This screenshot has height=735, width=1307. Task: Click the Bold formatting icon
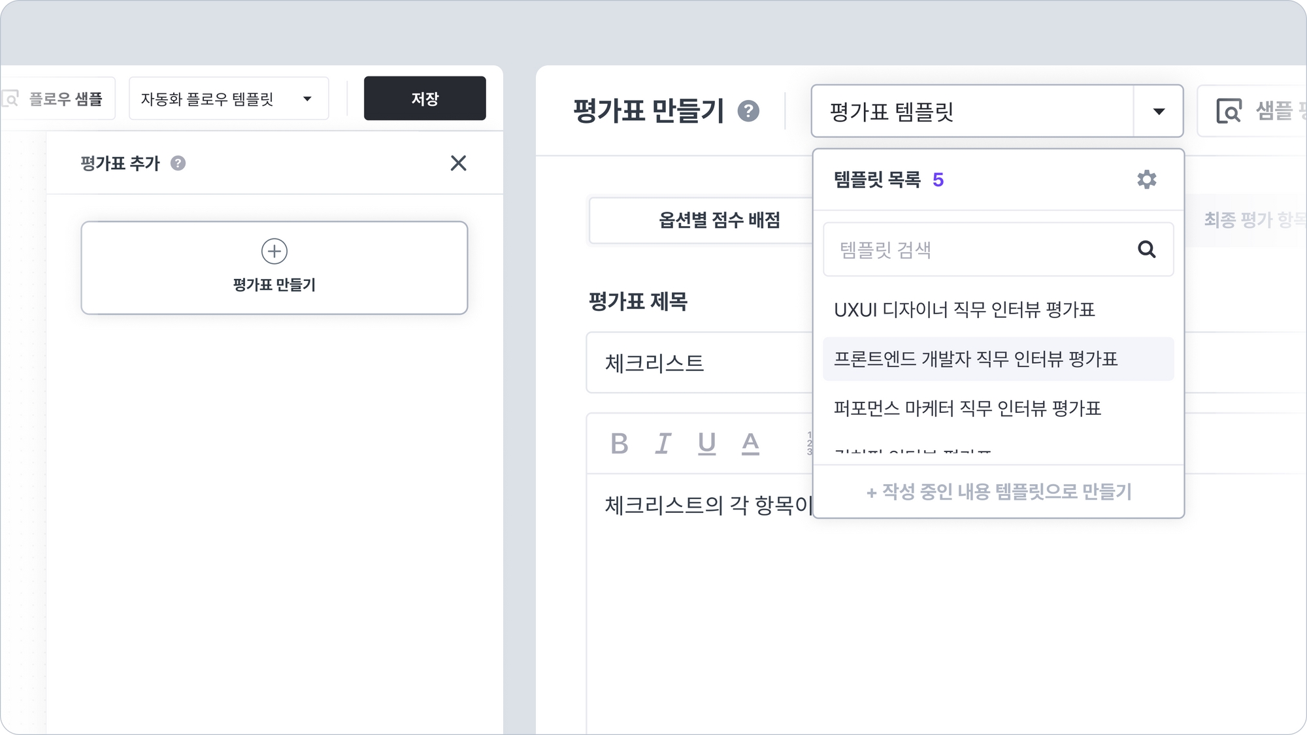click(619, 444)
